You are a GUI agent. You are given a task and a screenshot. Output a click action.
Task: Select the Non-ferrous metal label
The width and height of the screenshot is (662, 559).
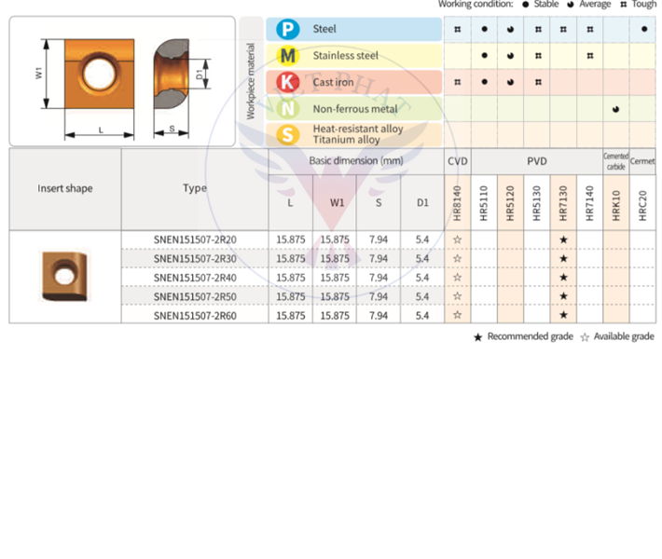(x=355, y=109)
